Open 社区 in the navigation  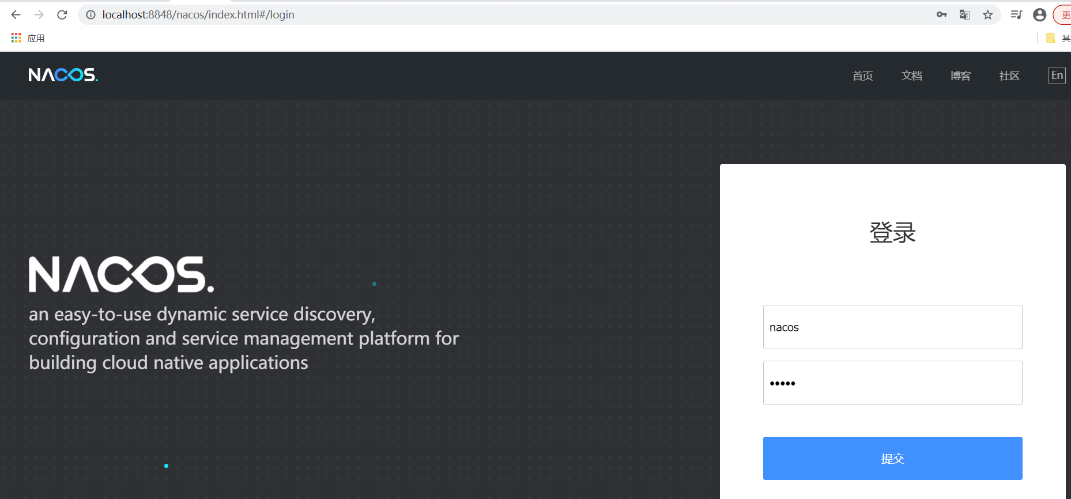click(1009, 75)
